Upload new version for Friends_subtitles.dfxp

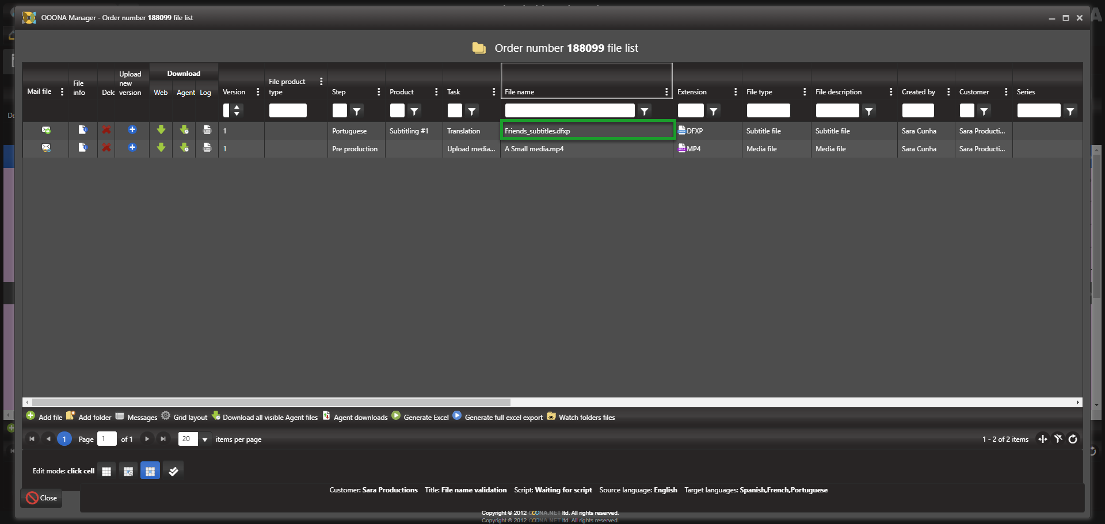tap(132, 130)
